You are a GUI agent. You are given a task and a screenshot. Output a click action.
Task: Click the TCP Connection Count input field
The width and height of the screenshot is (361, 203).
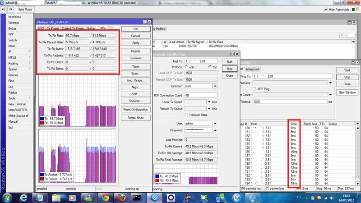tap(200, 95)
